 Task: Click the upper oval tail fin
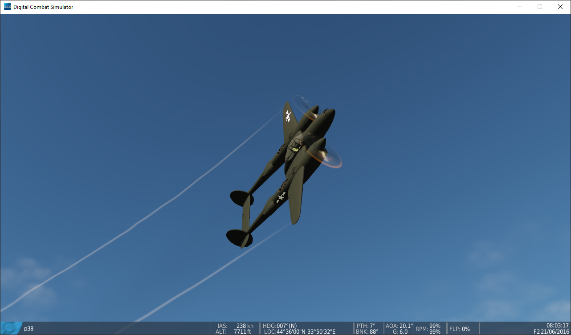pyautogui.click(x=239, y=198)
